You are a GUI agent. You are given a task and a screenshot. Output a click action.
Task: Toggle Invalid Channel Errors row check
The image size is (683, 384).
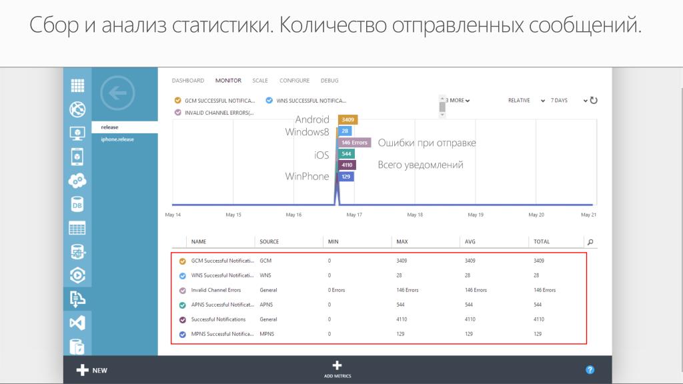pos(183,291)
